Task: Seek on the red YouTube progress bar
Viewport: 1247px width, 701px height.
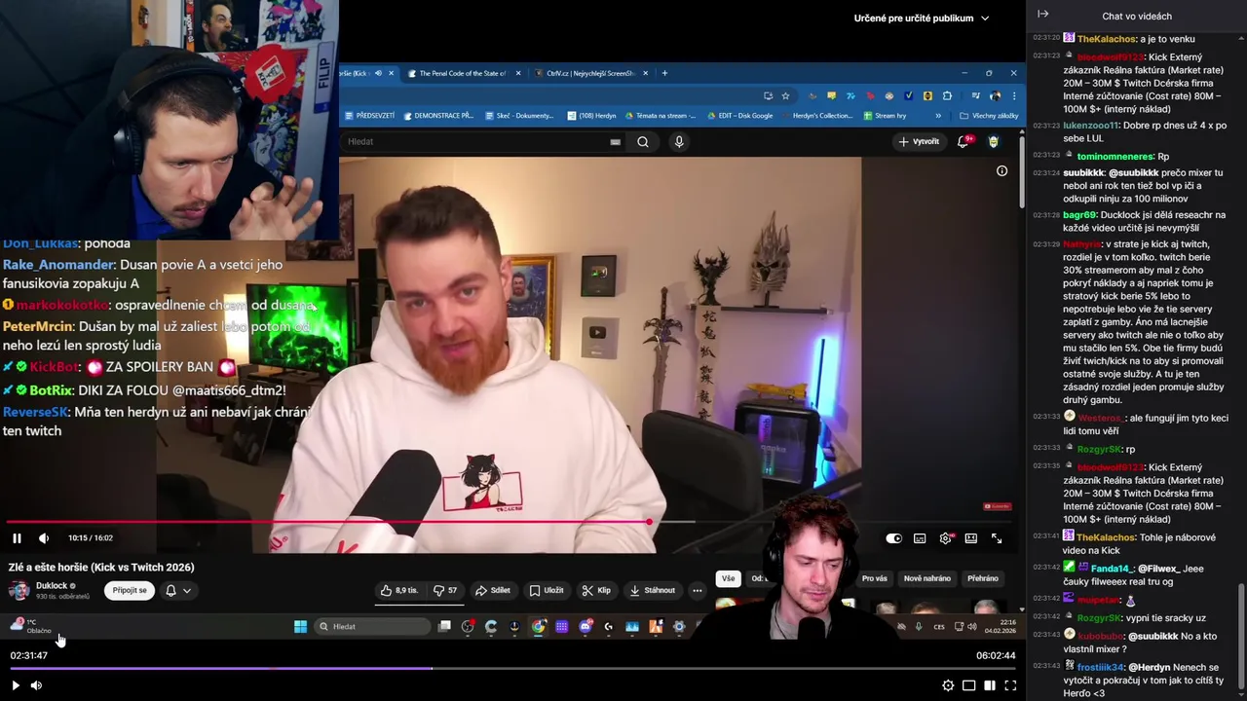Action: 507,522
